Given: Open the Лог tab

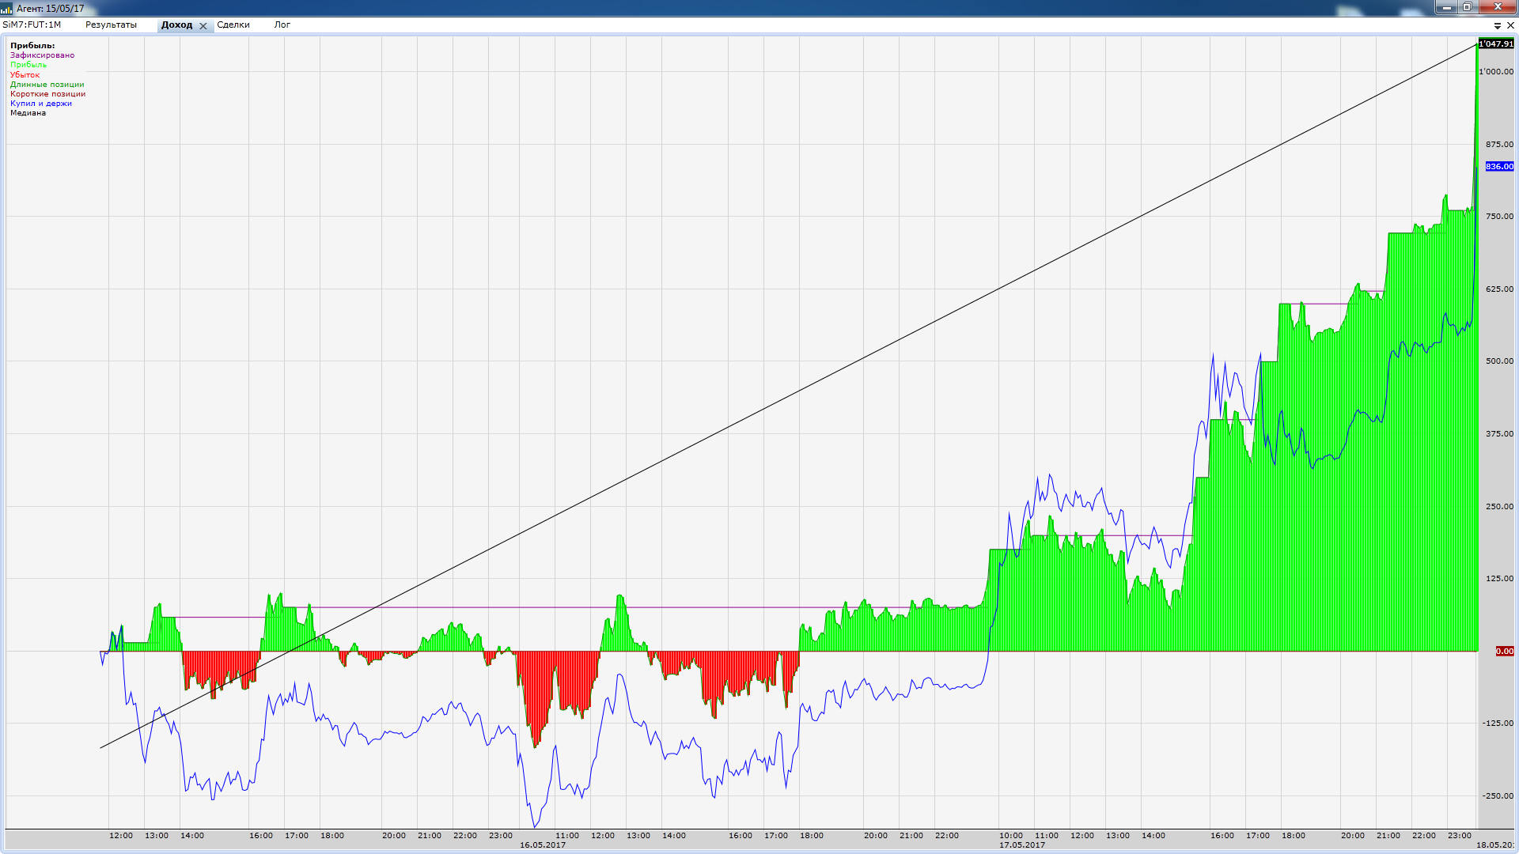Looking at the screenshot, I should (282, 25).
